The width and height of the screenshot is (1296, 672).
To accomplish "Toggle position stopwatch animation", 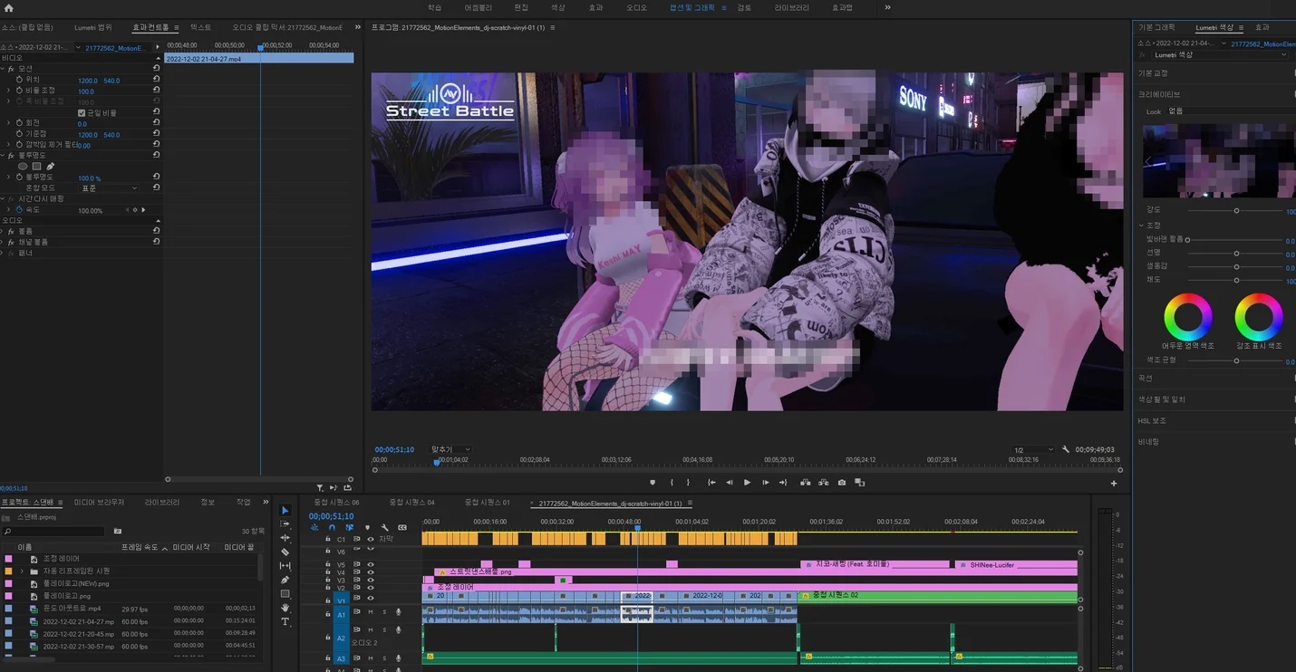I will click(19, 80).
